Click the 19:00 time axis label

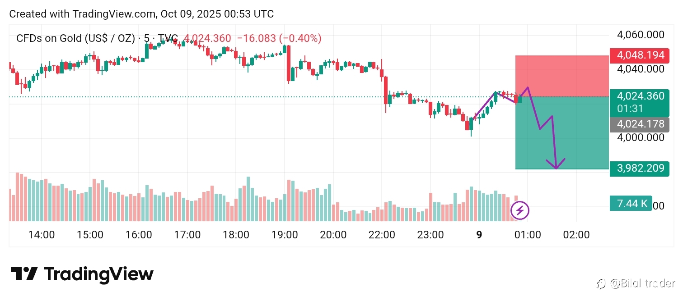point(285,235)
